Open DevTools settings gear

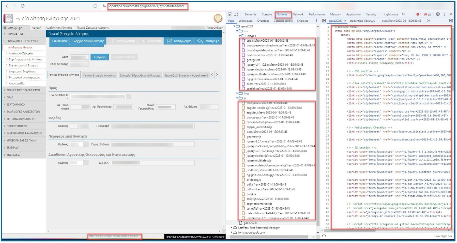coord(438,15)
